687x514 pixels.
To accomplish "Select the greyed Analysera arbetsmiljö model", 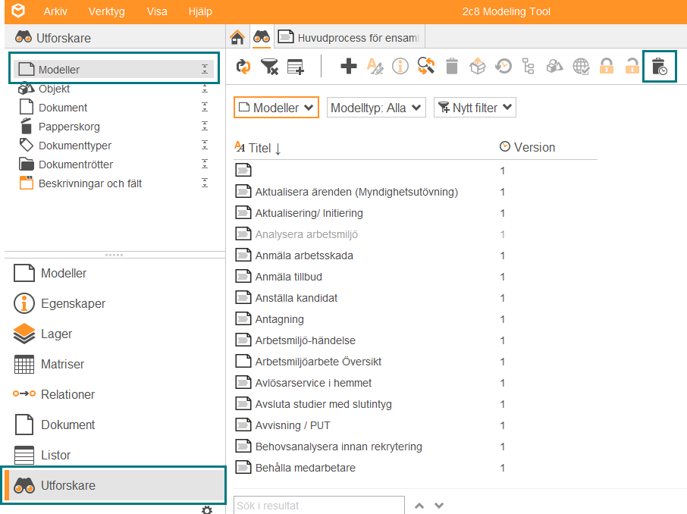I will [x=306, y=234].
